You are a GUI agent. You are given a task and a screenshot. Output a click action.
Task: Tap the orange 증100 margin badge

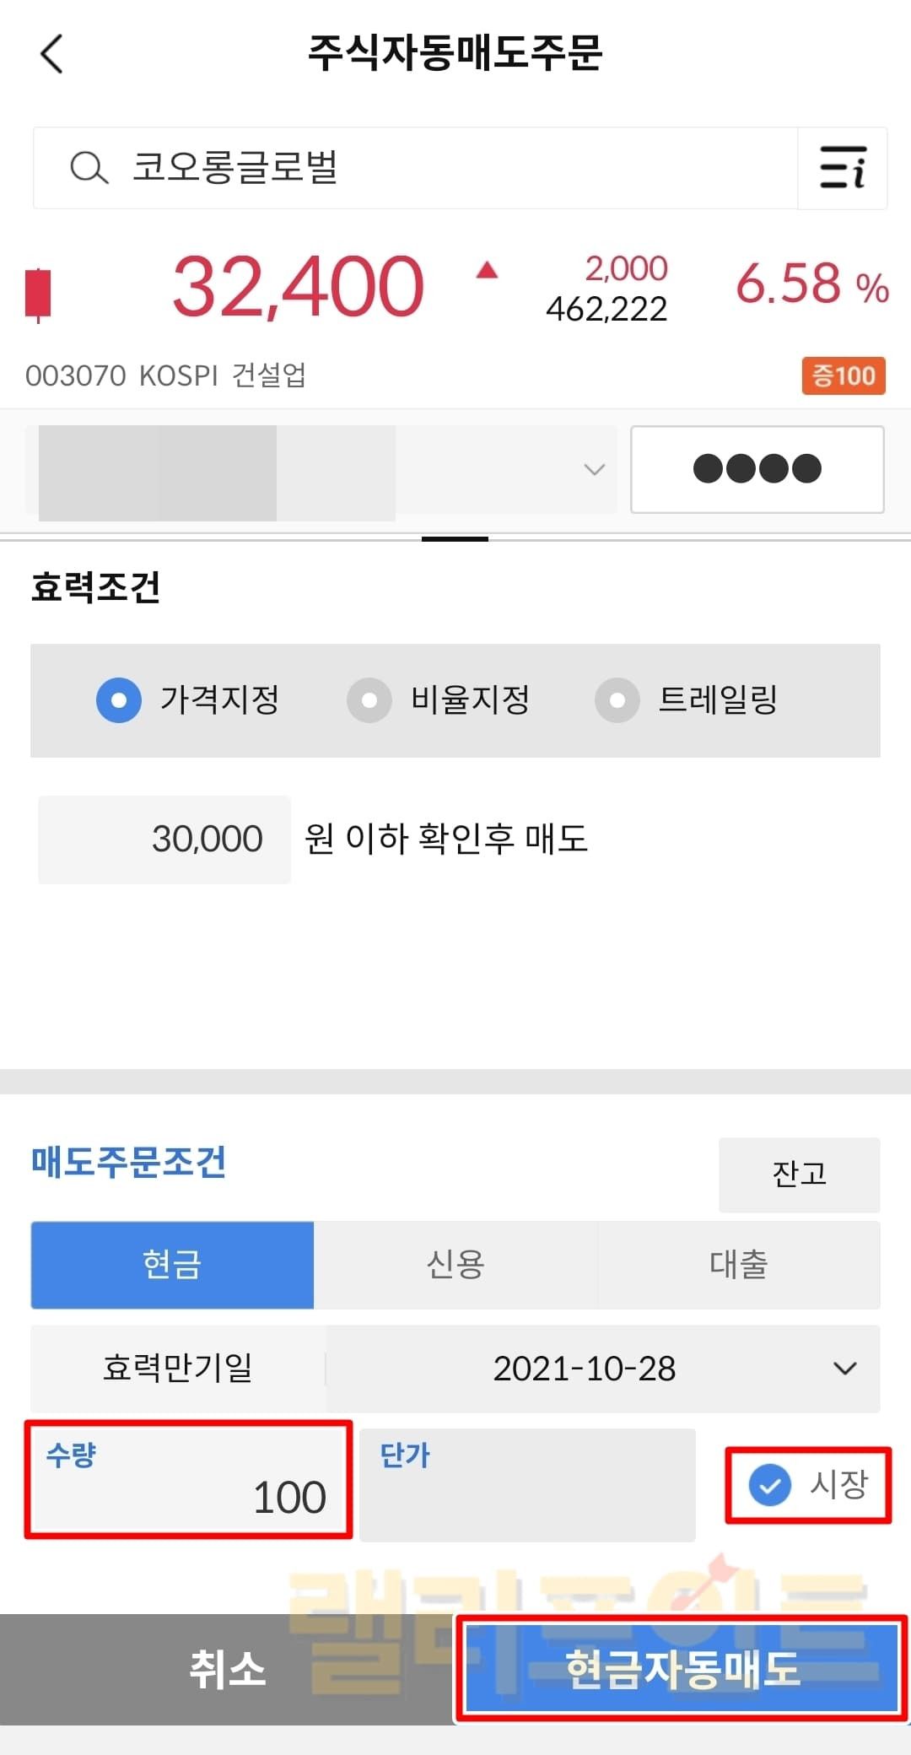pos(843,375)
